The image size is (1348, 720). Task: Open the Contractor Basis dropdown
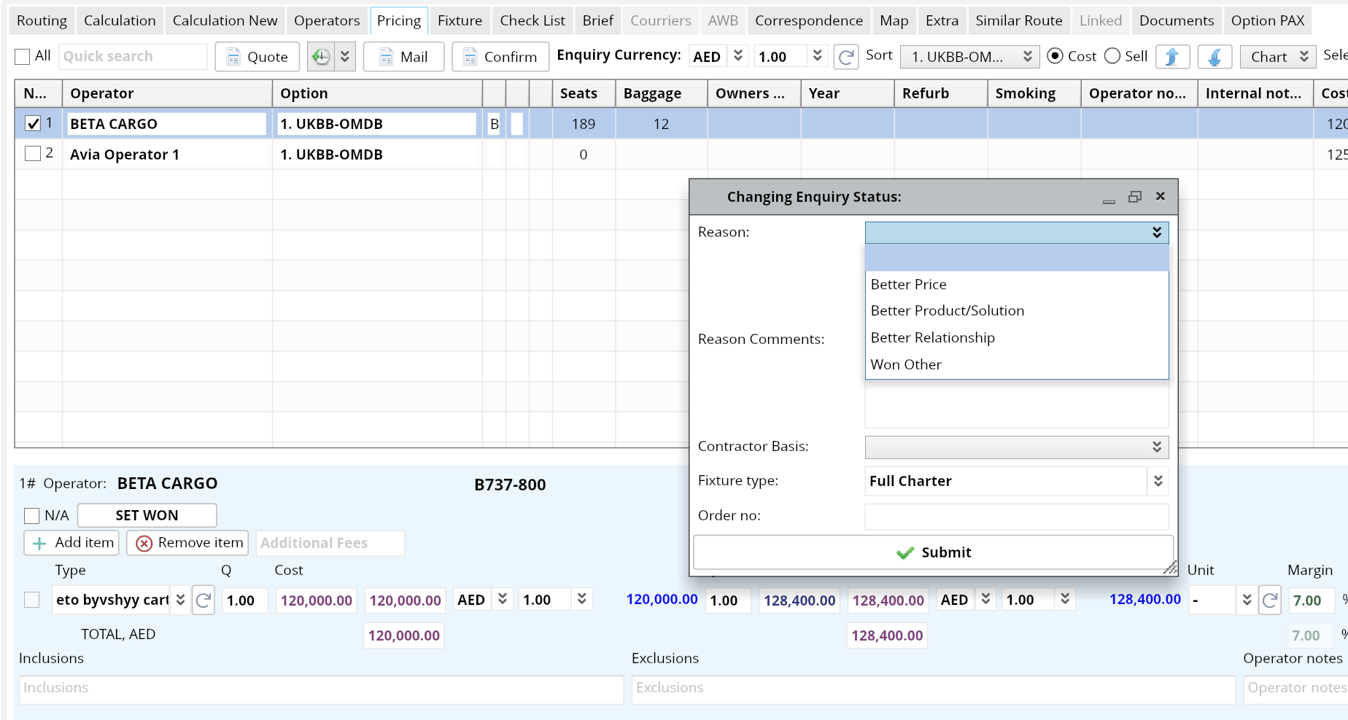[x=1016, y=447]
